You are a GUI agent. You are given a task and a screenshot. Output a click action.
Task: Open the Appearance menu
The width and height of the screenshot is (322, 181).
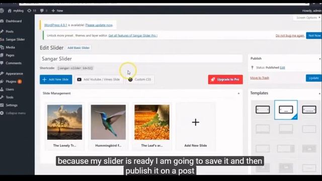pos(15,74)
